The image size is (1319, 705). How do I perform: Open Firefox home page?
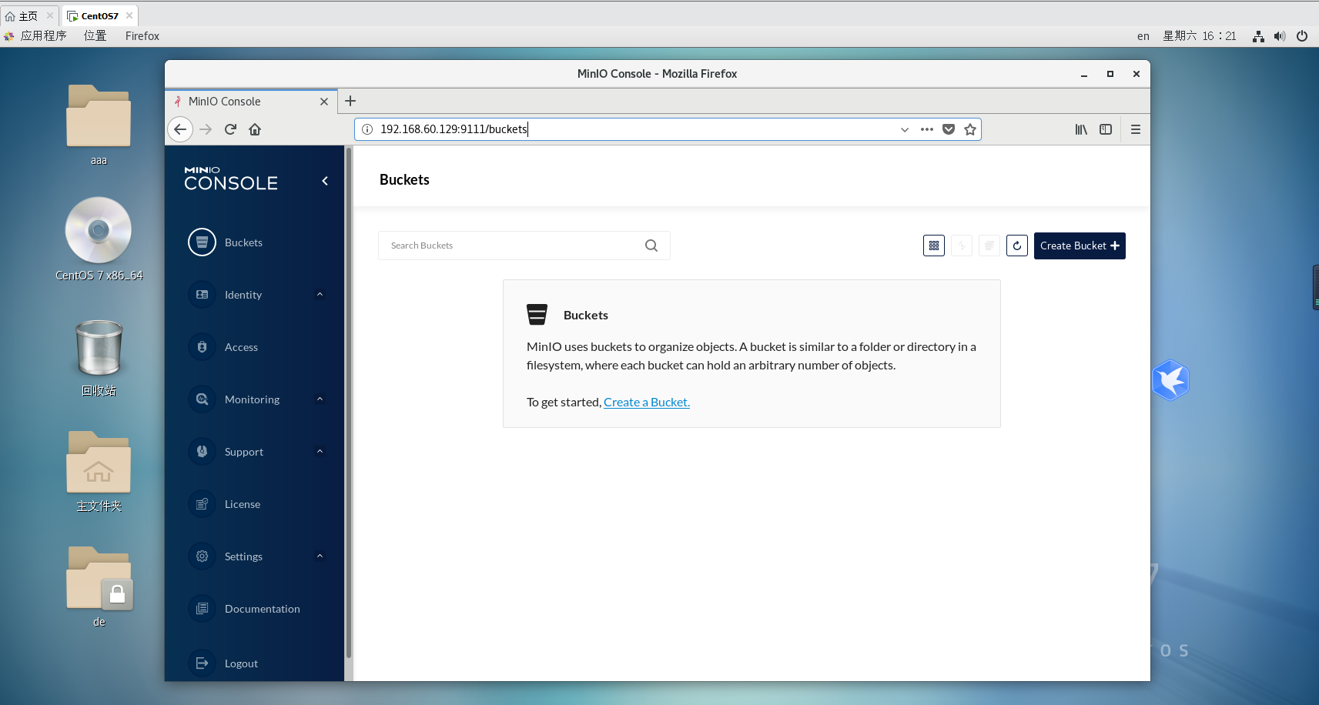tap(255, 129)
